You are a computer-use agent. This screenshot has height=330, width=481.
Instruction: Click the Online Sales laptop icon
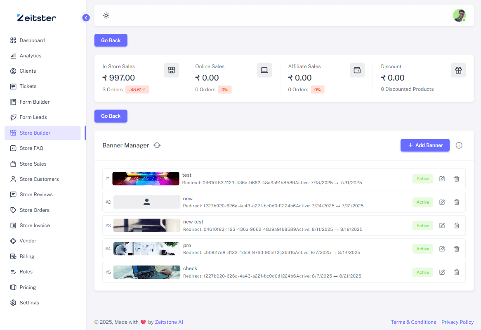[x=264, y=70]
